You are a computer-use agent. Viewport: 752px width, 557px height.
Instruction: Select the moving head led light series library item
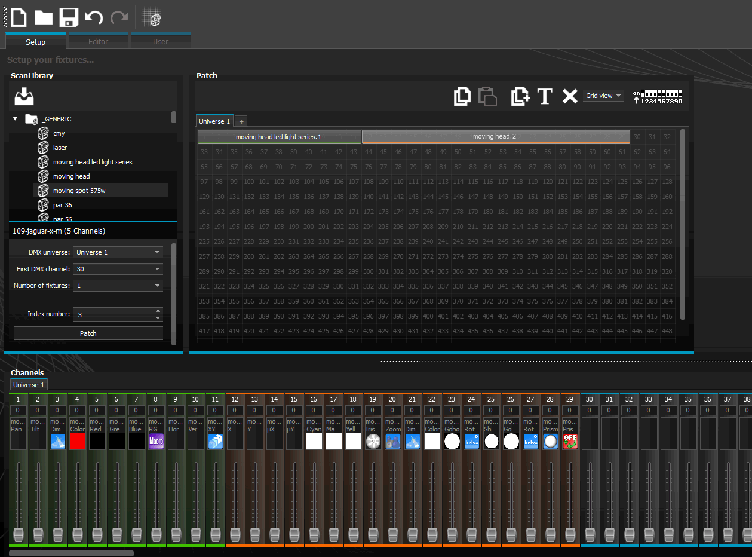(93, 162)
